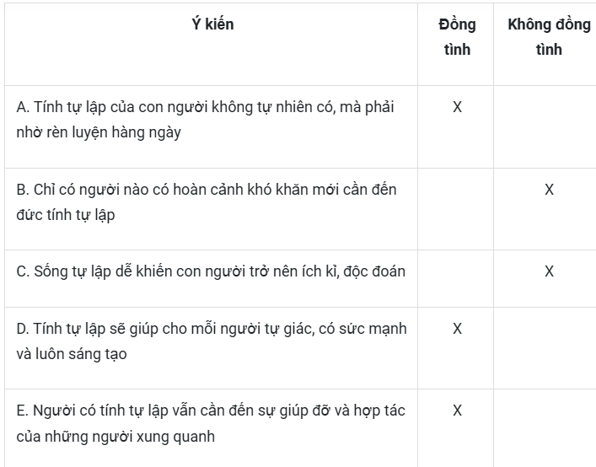This screenshot has height=467, width=596.
Task: Click empty Không đồng tình cell in row A
Action: tap(545, 127)
